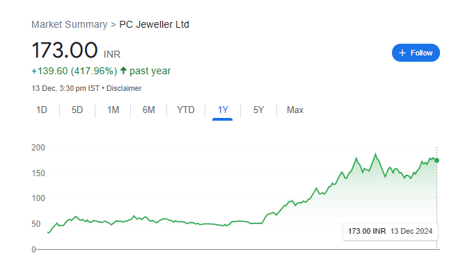Show the Max chart range
Screen dimensions: 472x274
tap(295, 110)
